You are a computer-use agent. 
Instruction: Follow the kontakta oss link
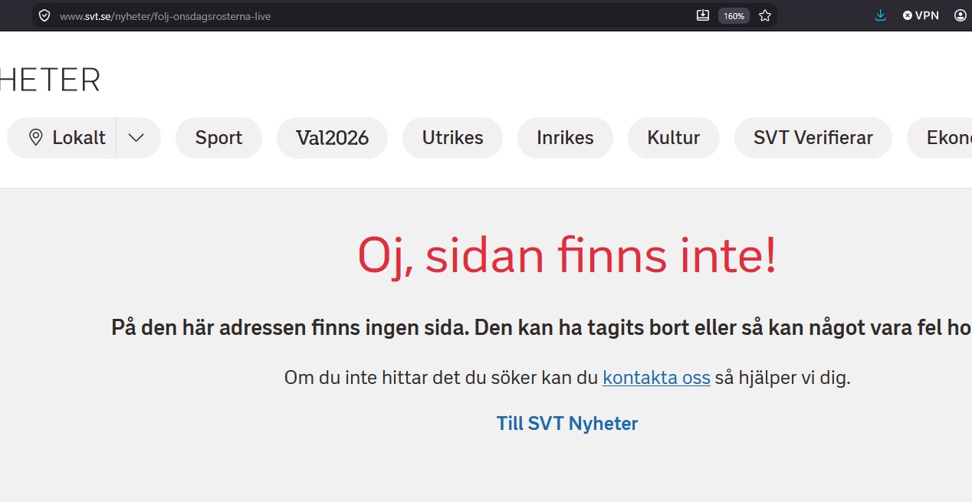[x=656, y=378]
